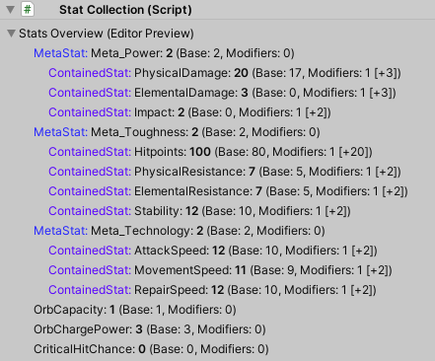435x361 pixels.
Task: Select the CriticalHitChance stat line
Action: [151, 349]
